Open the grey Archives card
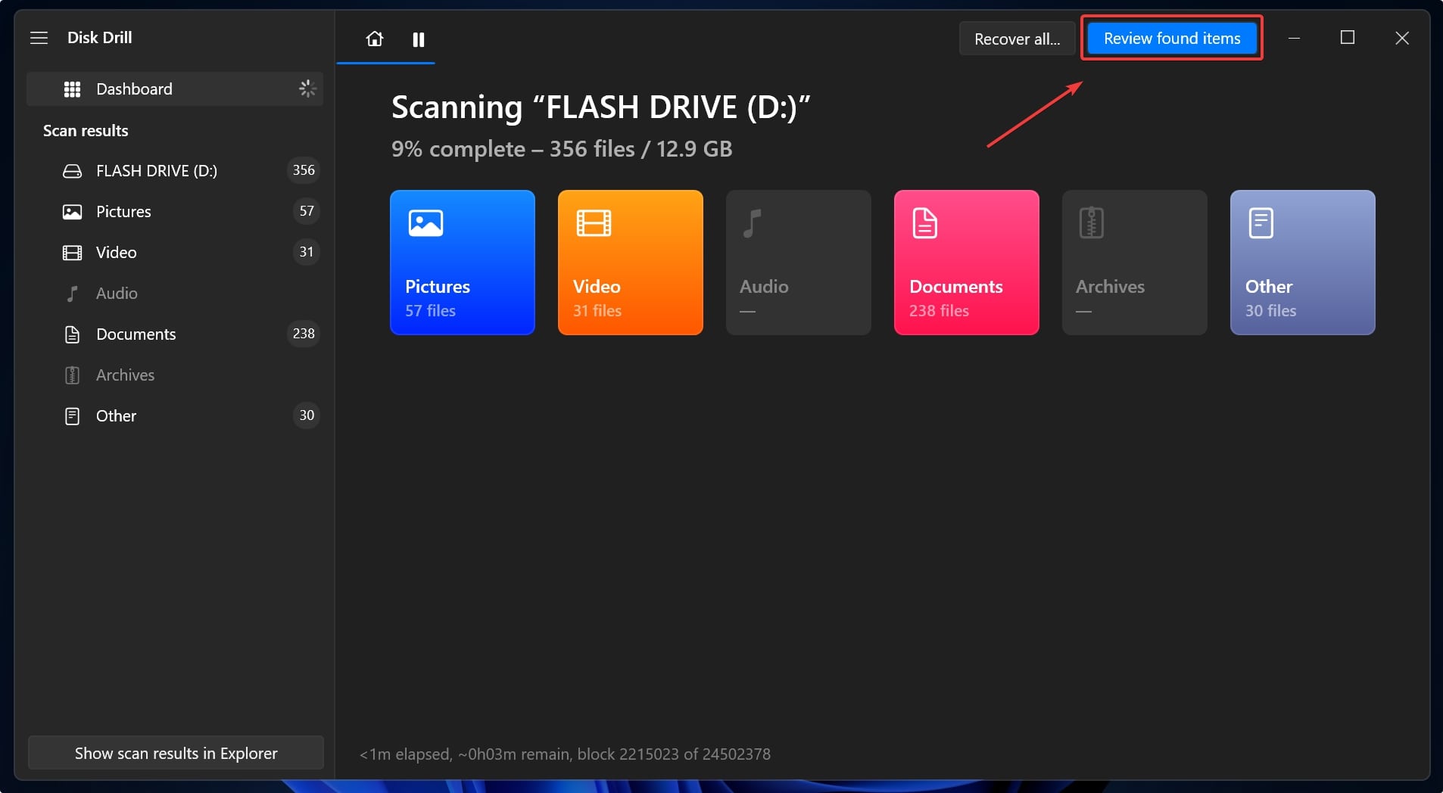 tap(1135, 263)
